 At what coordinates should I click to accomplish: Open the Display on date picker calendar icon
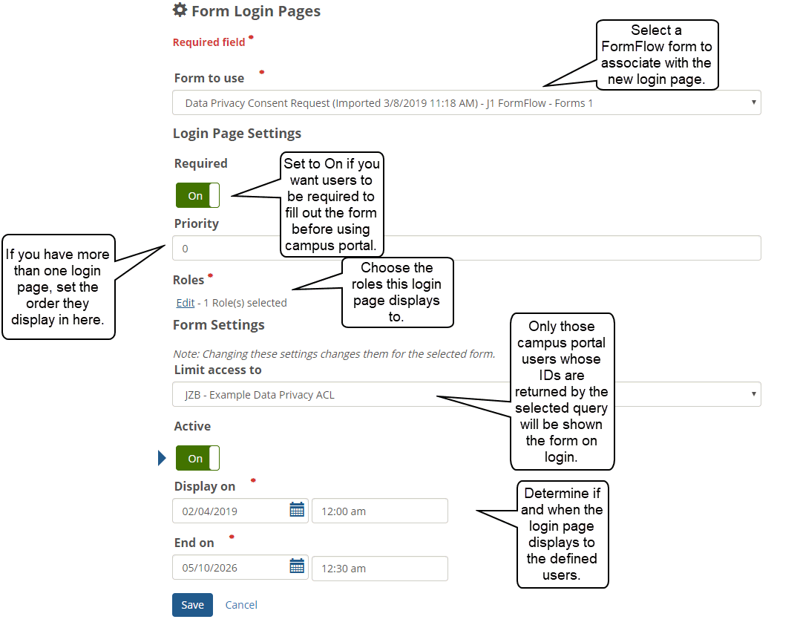[x=296, y=510]
